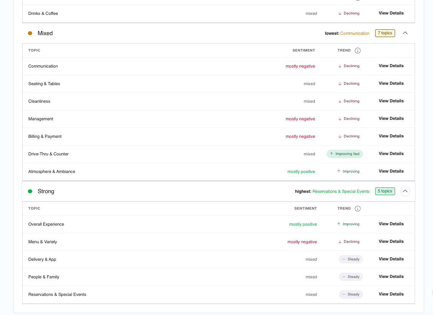Click mostly positive sentiment for Atmosphere & Ambiance
Screen dimensions: 433x315
[301, 171]
